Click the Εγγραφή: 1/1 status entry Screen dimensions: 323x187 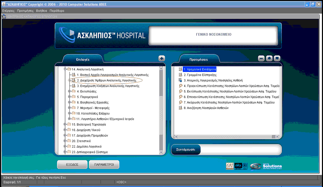[x=12, y=182]
